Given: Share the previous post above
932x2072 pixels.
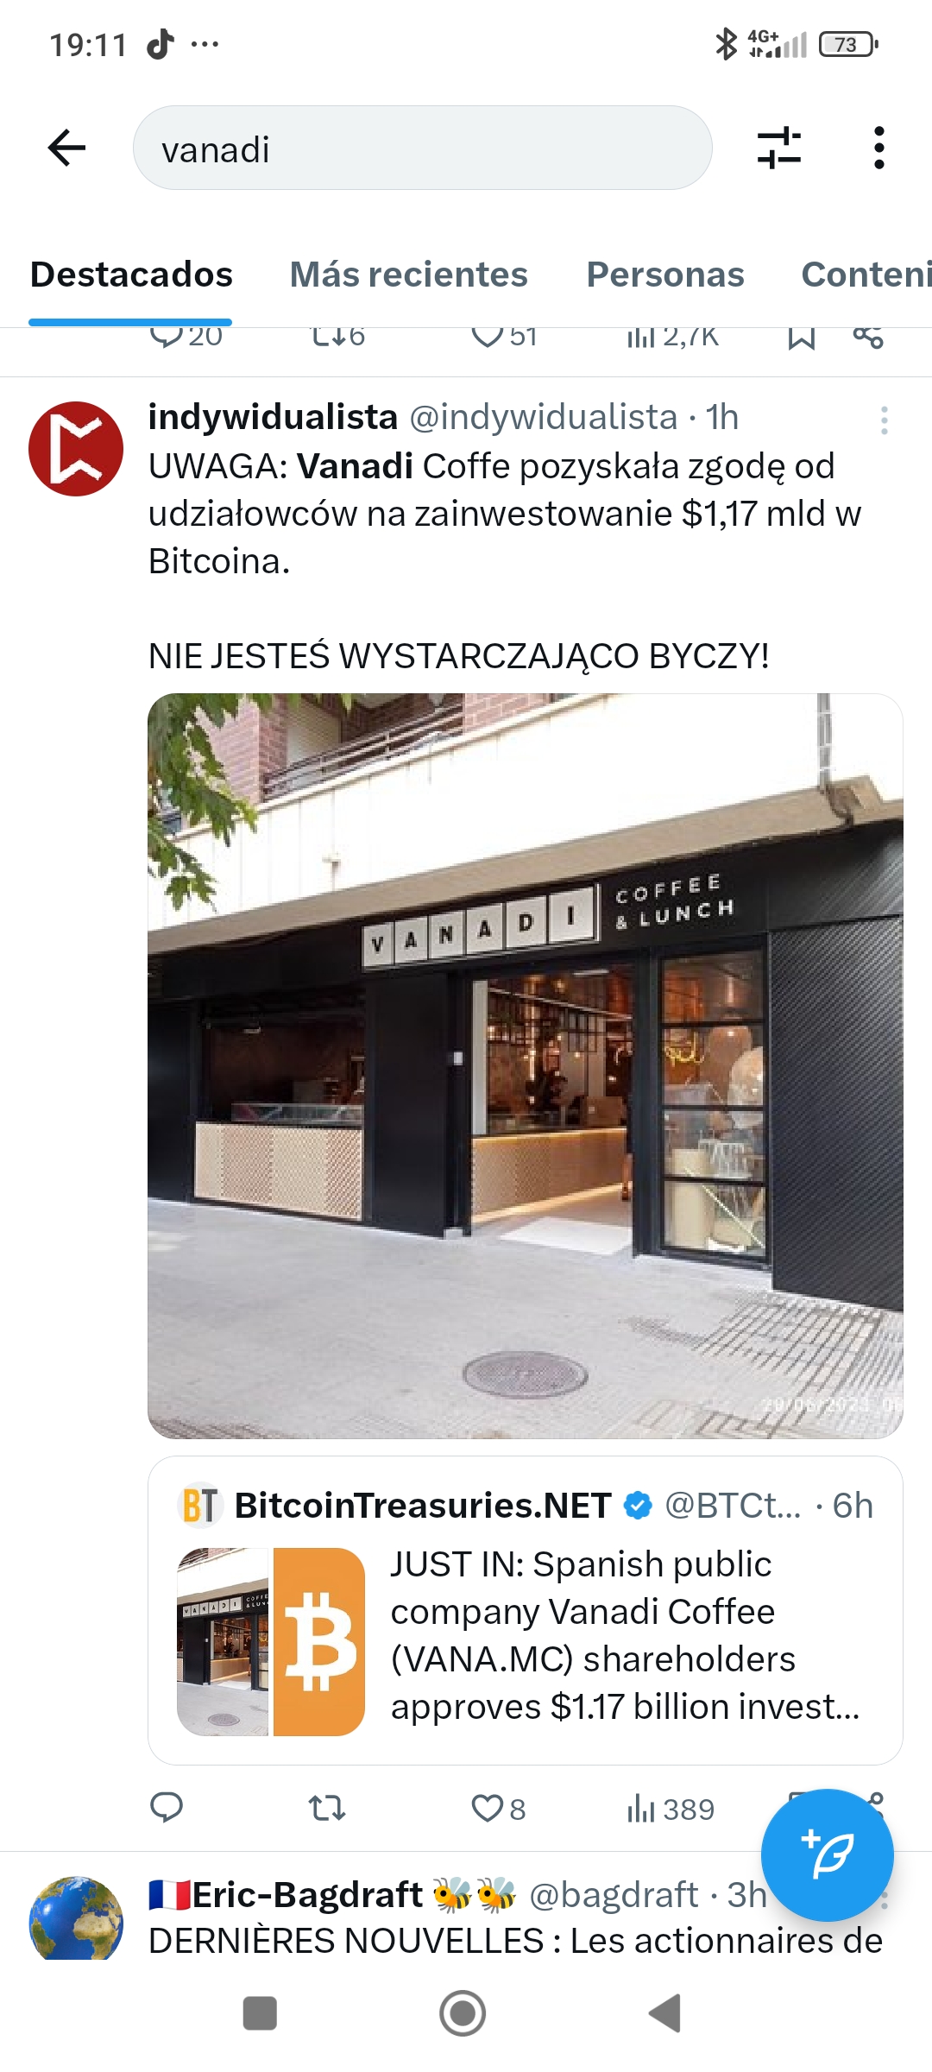Looking at the screenshot, I should tap(868, 338).
